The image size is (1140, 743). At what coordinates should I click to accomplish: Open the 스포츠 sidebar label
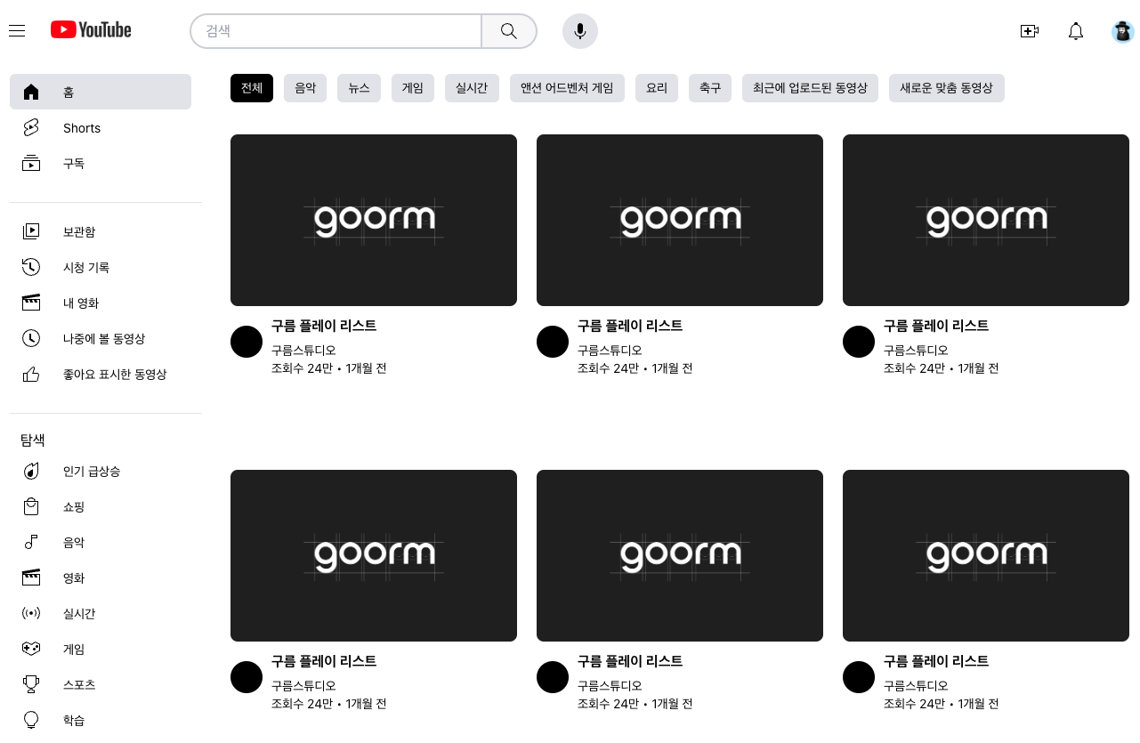[79, 684]
